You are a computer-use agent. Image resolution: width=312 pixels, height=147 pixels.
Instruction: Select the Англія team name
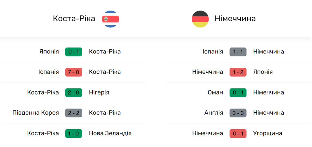pos(214,113)
